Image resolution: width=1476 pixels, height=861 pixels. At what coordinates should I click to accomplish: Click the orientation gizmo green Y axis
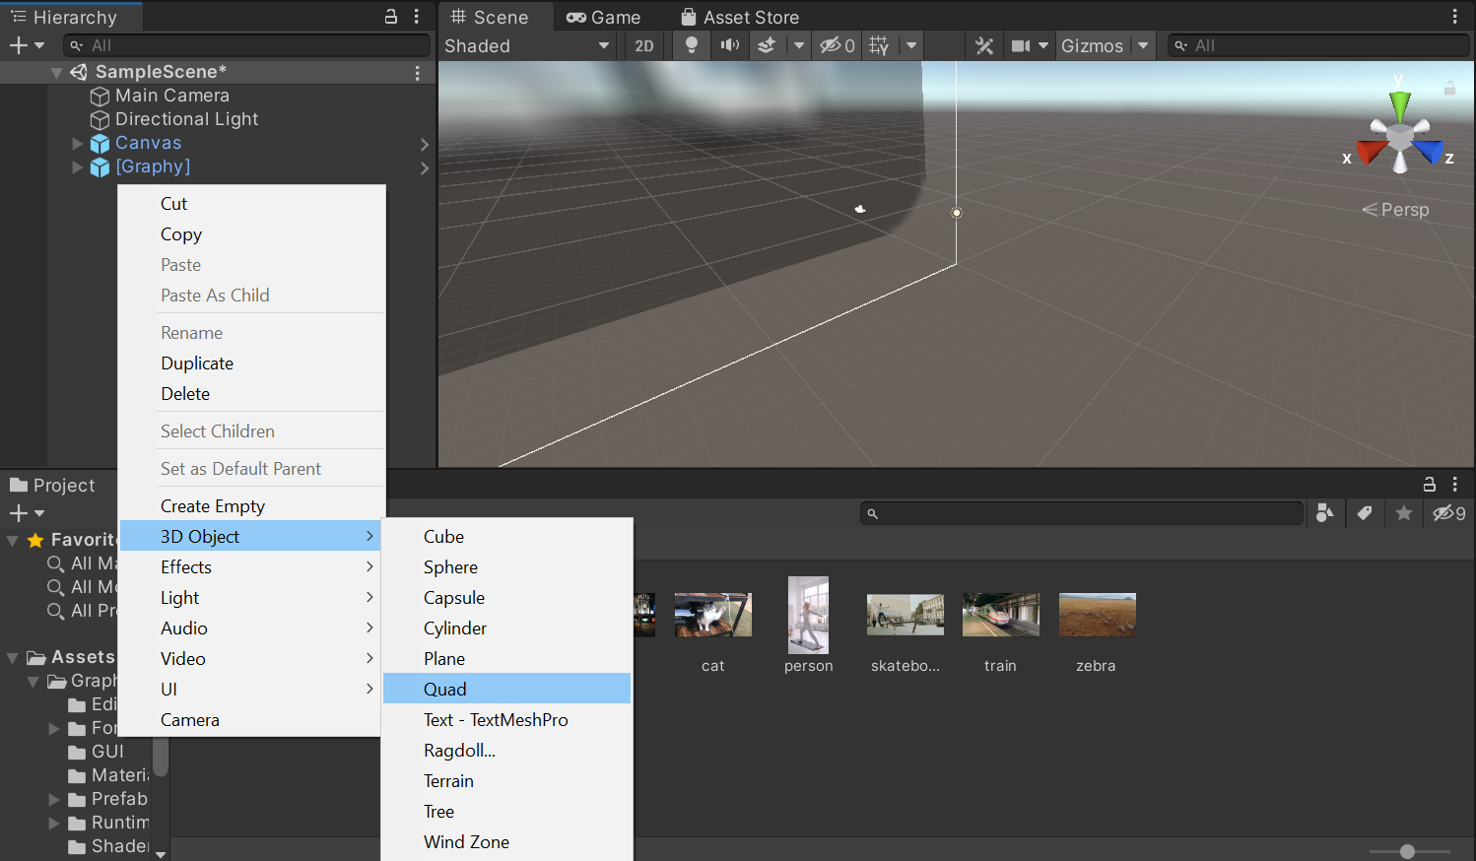pos(1399,102)
